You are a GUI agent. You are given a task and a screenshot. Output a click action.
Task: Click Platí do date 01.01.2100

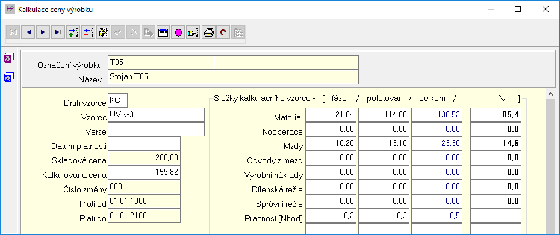tap(144, 215)
